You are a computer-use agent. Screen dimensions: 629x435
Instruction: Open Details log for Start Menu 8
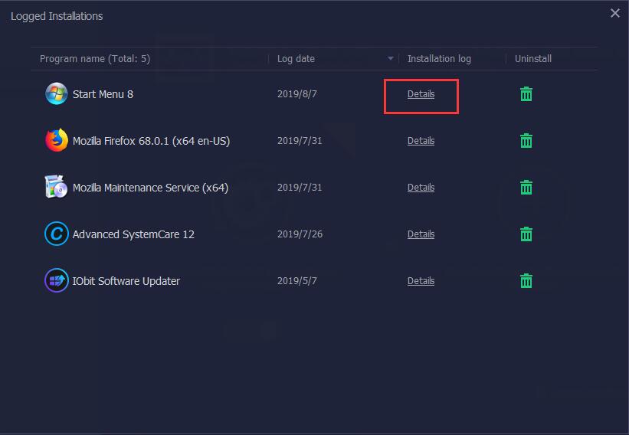421,94
